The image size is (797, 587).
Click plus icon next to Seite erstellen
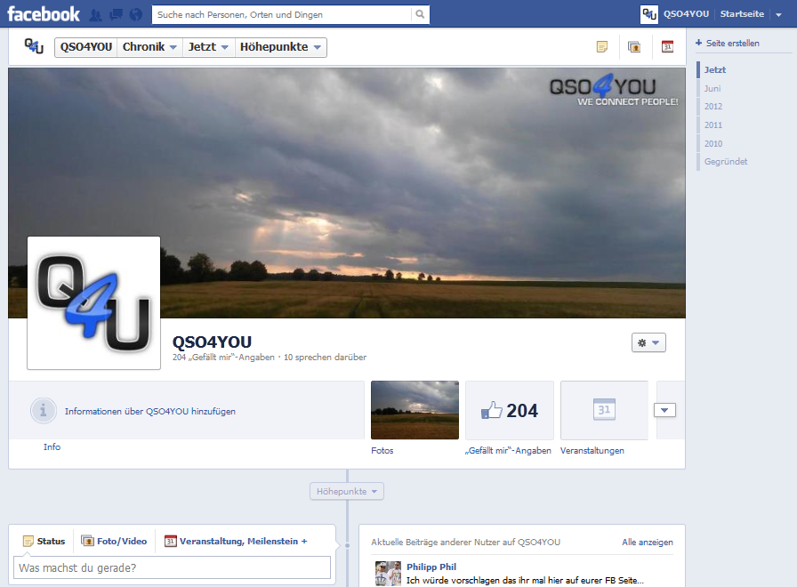(x=699, y=43)
